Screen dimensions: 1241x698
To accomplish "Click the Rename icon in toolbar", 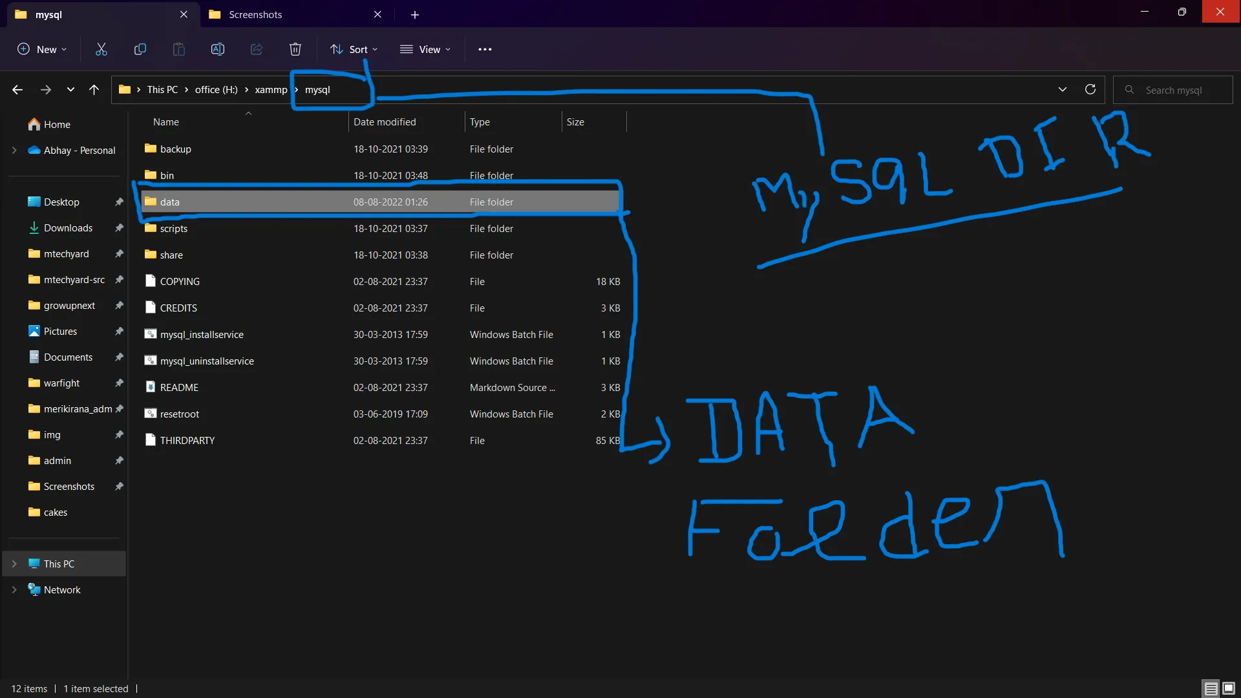I will tap(218, 49).
